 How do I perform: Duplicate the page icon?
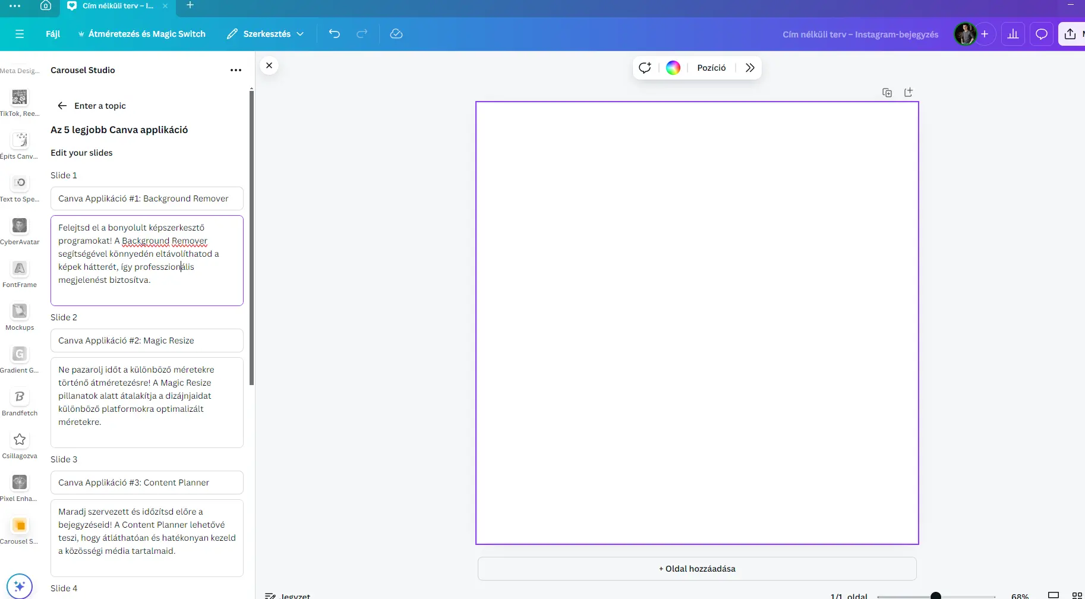click(x=887, y=93)
